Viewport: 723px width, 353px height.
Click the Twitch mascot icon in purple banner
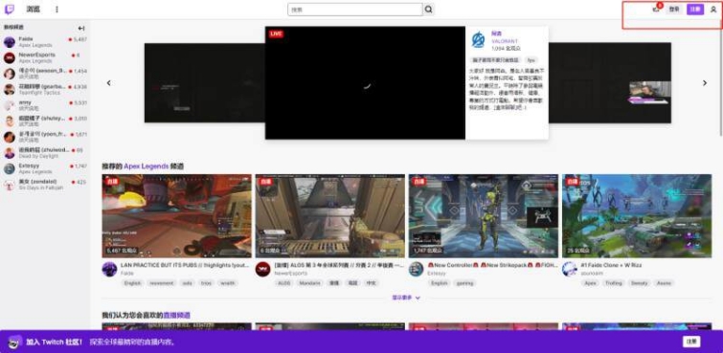coord(14,342)
